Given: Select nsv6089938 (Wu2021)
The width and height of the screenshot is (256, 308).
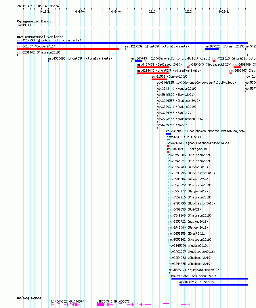Looking at the screenshot, I should coord(173,125).
